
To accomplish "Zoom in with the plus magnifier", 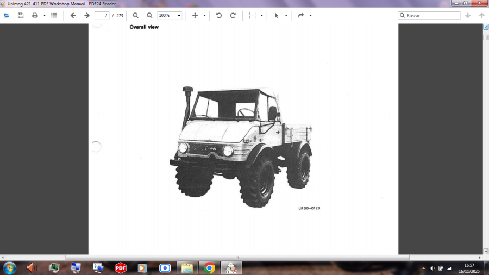I will tap(149, 15).
